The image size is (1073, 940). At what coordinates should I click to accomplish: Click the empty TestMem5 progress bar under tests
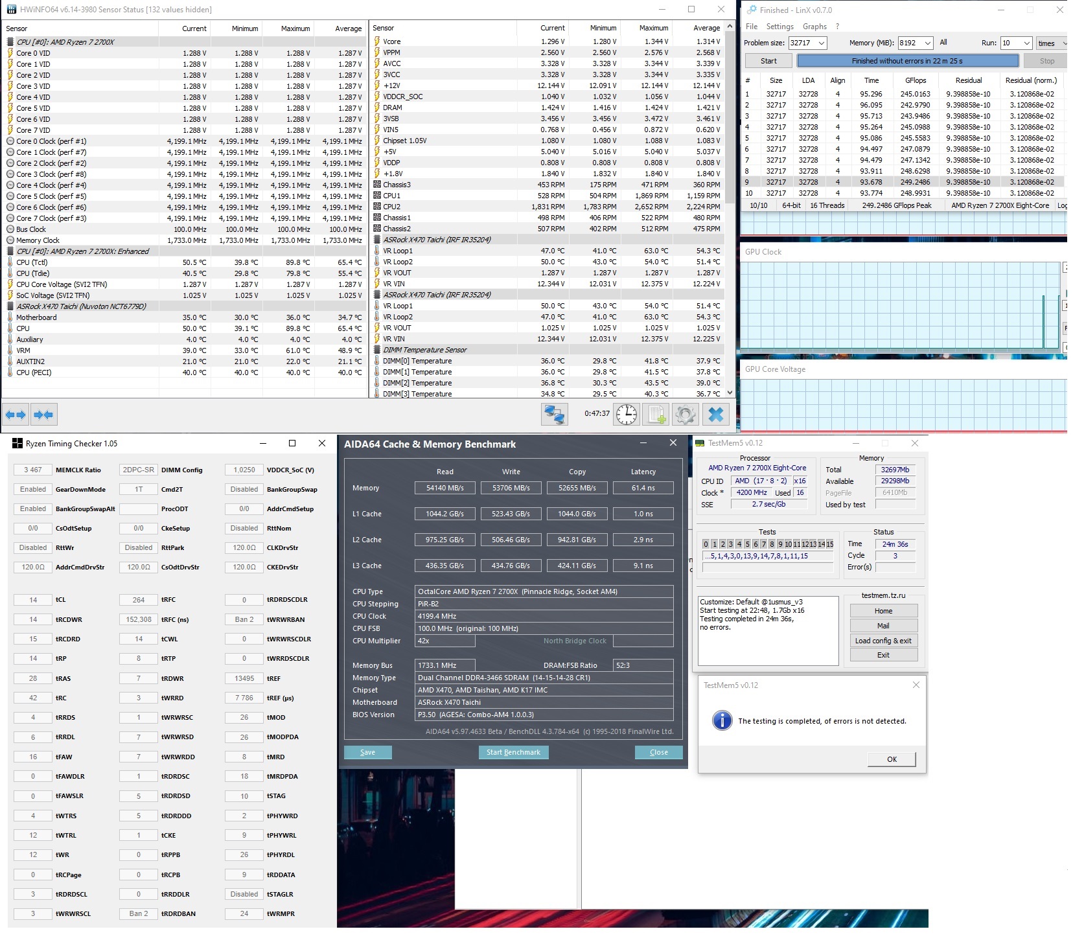768,567
